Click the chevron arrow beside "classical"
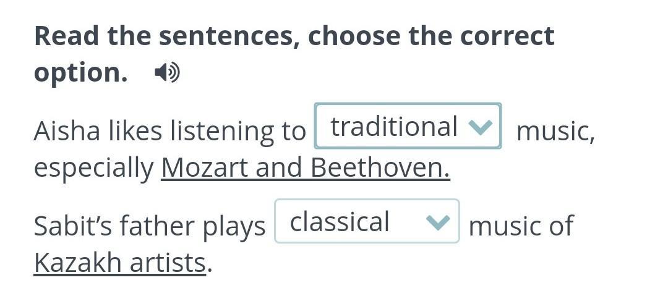This screenshot has width=668, height=301. (x=438, y=222)
